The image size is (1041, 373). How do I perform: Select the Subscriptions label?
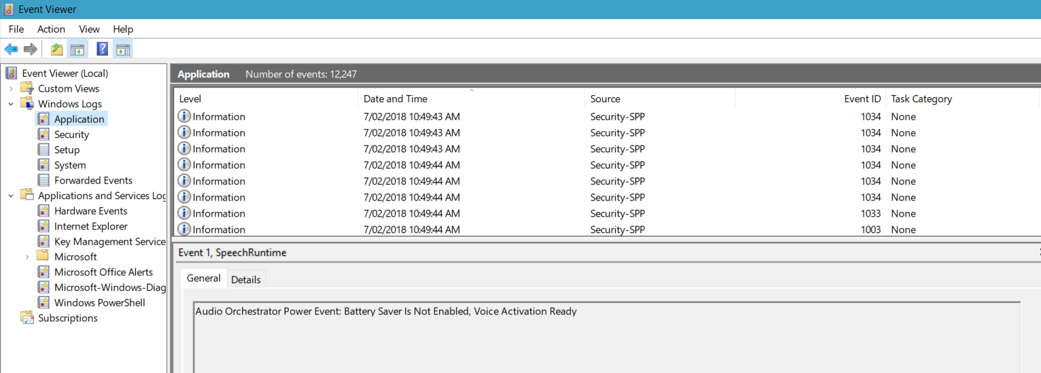(x=68, y=318)
